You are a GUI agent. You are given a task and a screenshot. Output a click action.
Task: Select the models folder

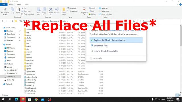29,58
